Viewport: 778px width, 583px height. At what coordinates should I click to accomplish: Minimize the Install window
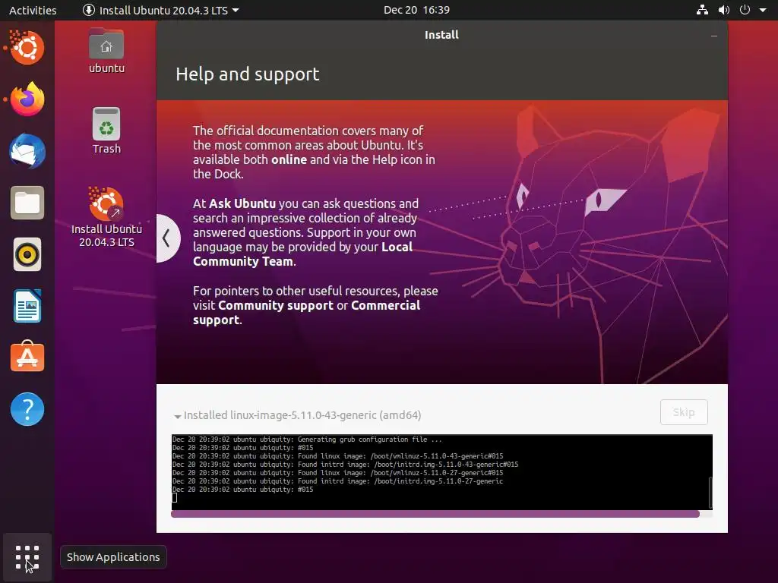coord(714,36)
